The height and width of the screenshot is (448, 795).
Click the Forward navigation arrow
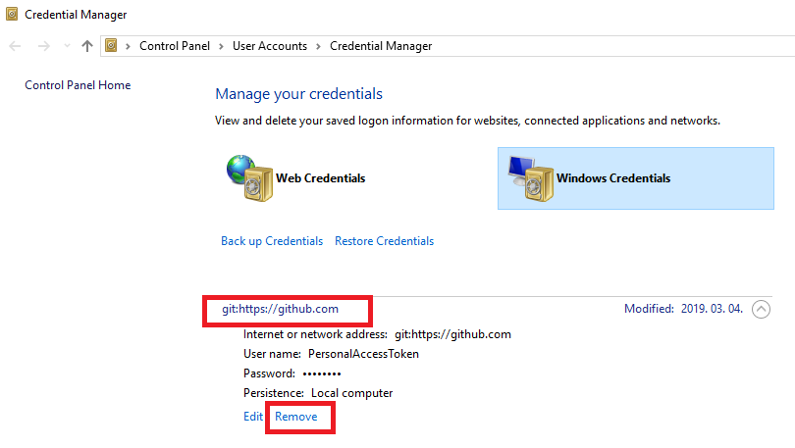click(x=43, y=46)
